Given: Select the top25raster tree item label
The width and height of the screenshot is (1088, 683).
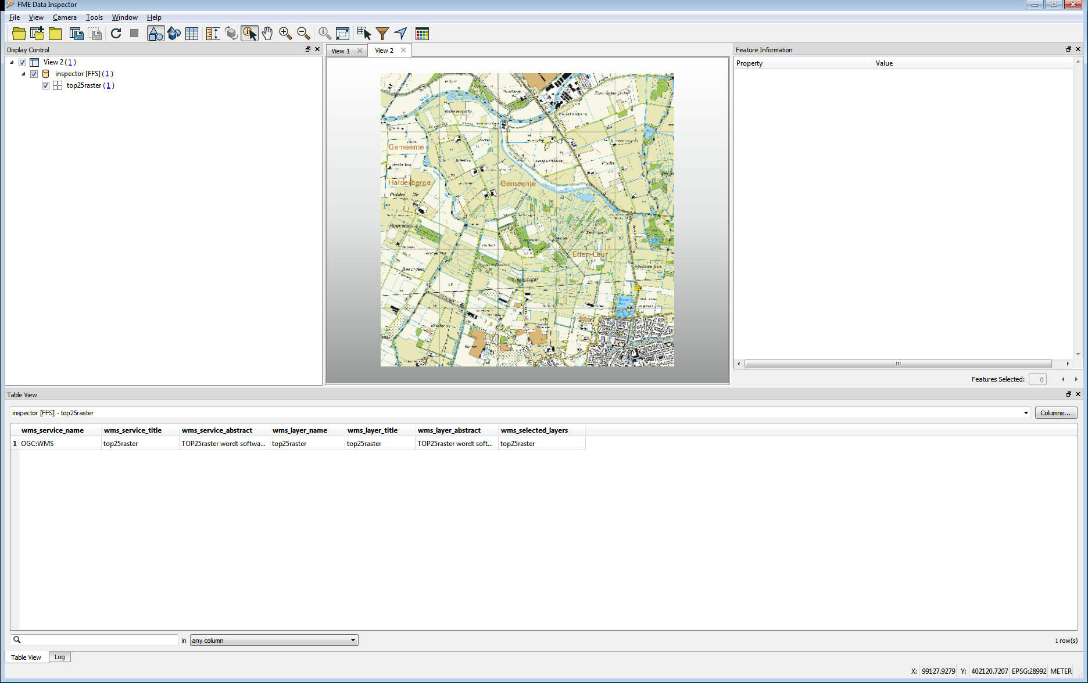Looking at the screenshot, I should click(84, 85).
